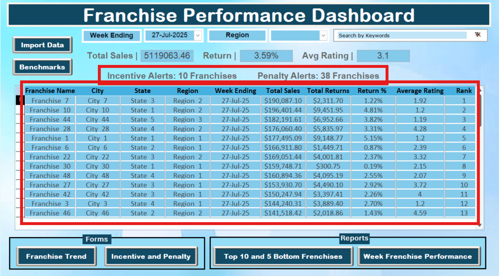Open the Incentive and Penalty form
The image size is (499, 276).
(151, 256)
